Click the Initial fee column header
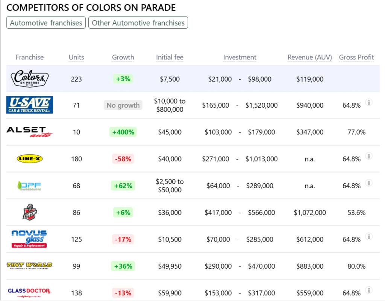This screenshot has width=385, height=301. (x=170, y=57)
